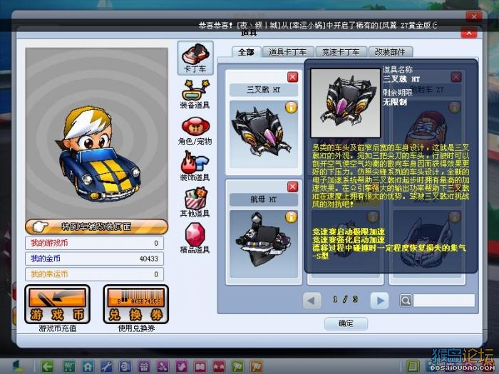This screenshot has height=374, width=499.
Task: Click the character kart preview image
Action: (x=97, y=134)
